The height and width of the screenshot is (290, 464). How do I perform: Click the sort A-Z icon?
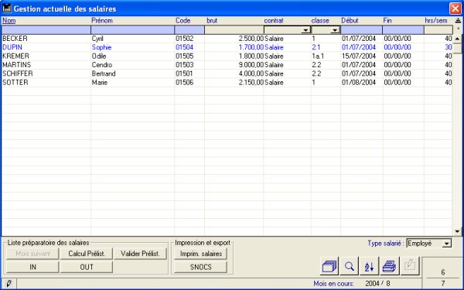click(370, 266)
